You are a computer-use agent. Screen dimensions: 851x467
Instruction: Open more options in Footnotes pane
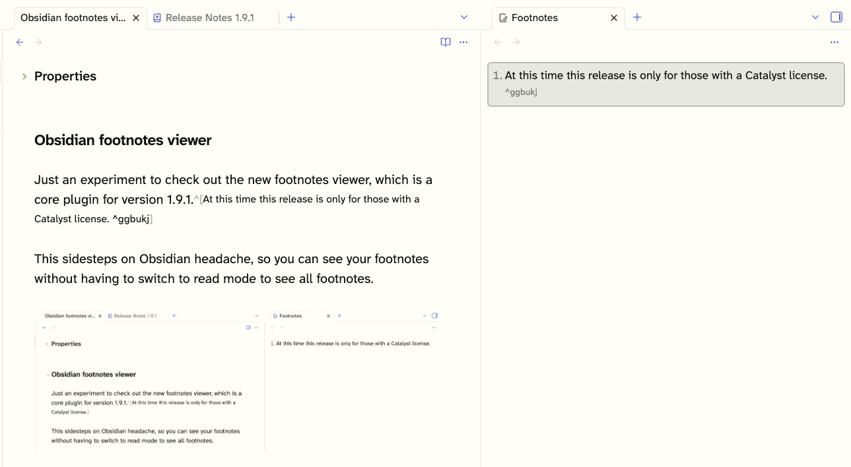[x=834, y=42]
